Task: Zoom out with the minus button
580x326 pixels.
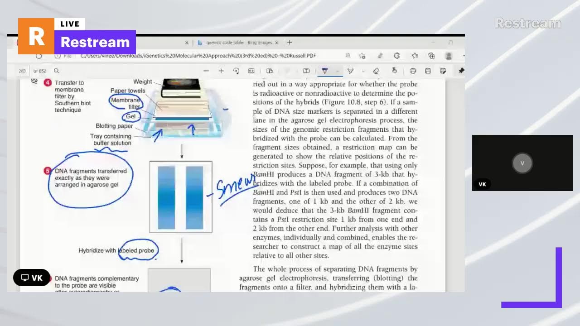Action: 206,71
